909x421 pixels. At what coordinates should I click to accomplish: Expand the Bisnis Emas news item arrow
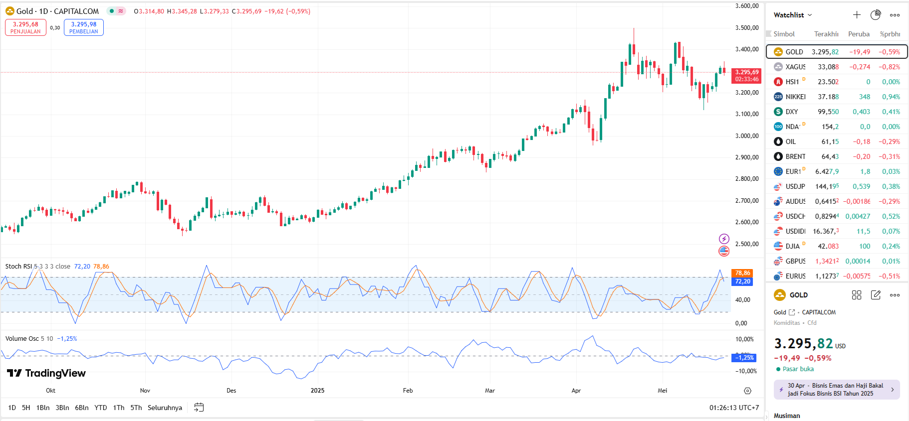point(893,390)
